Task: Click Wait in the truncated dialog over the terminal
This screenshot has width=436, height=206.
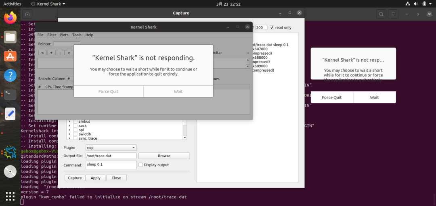Action: tap(375, 97)
